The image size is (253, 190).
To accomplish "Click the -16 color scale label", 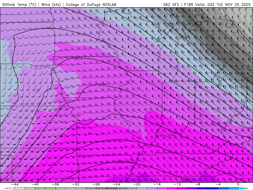I will point(157,184).
